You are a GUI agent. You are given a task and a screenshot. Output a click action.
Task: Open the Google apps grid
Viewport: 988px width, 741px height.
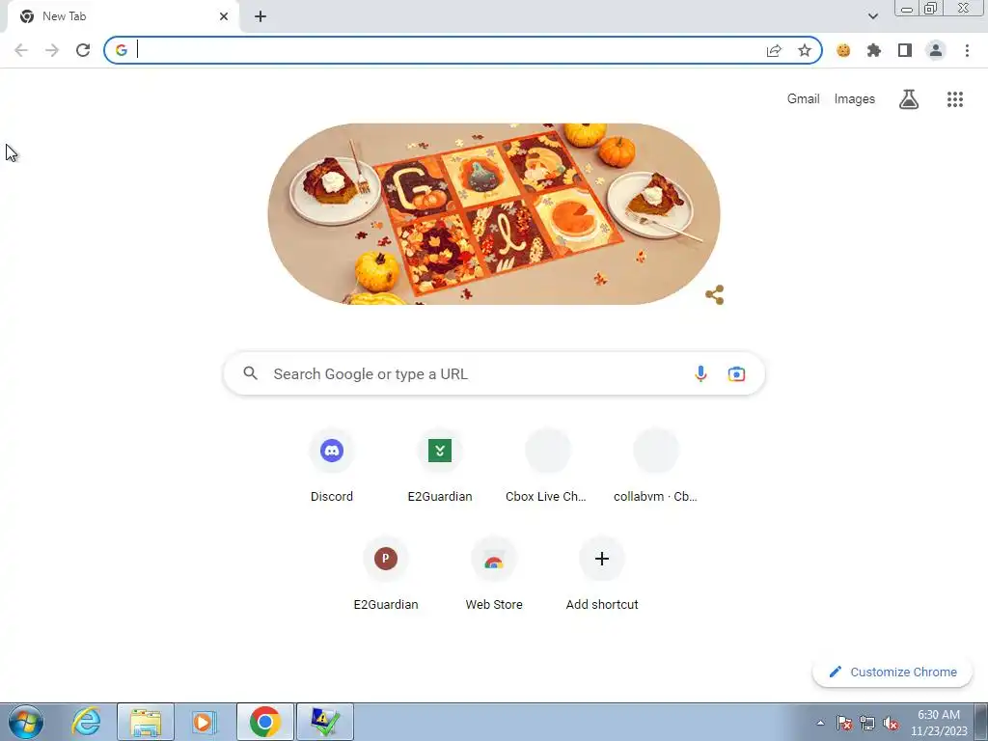click(x=954, y=99)
